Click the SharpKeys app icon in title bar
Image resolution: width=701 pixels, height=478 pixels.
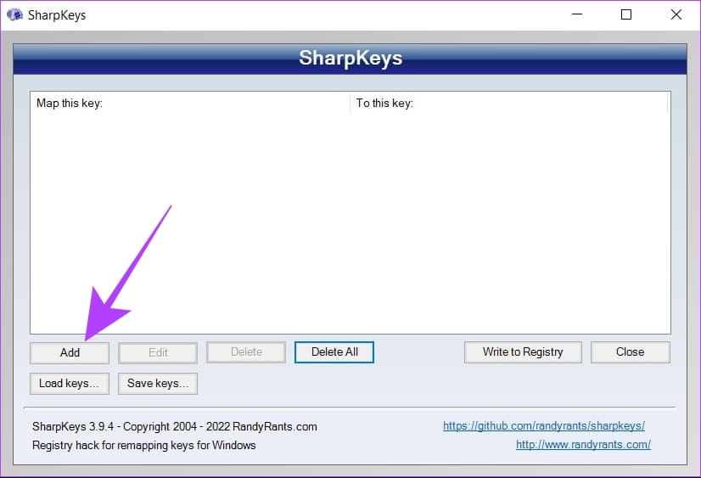point(14,14)
